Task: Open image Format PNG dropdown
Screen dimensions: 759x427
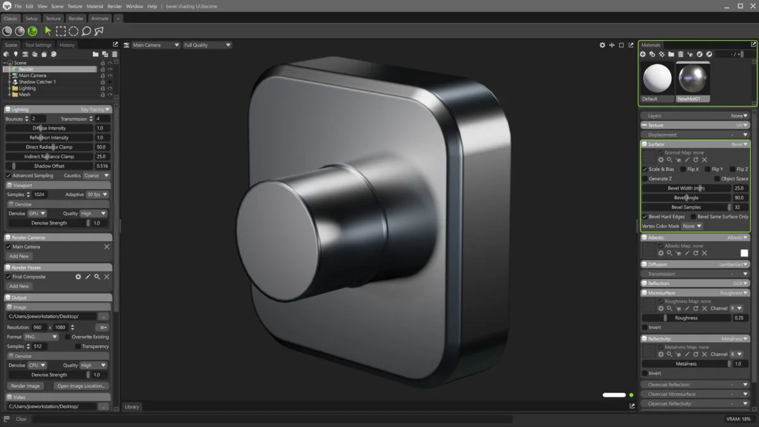Action: tap(41, 337)
